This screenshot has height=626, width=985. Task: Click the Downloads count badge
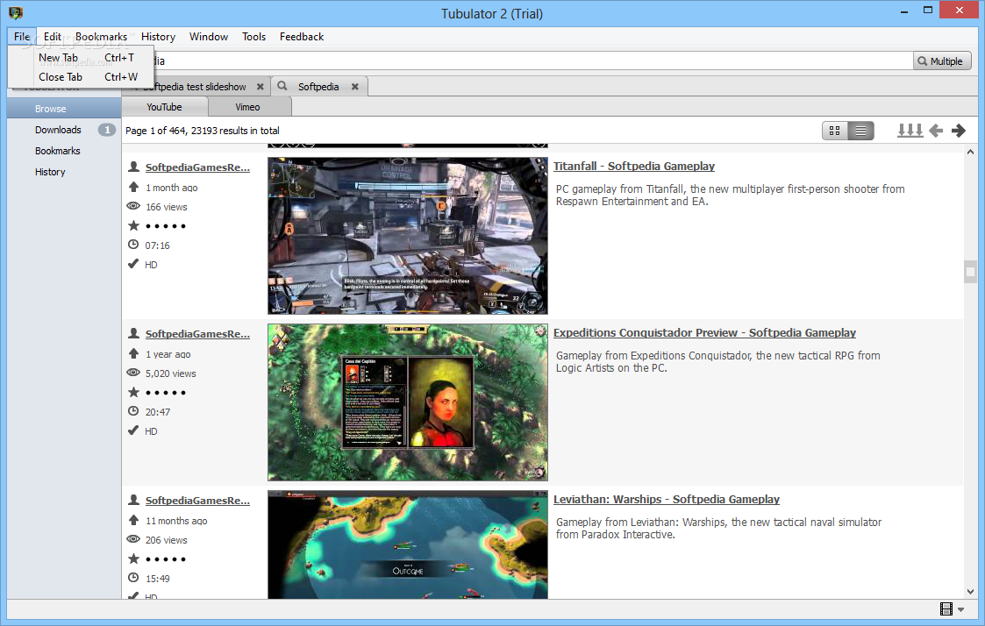point(107,130)
